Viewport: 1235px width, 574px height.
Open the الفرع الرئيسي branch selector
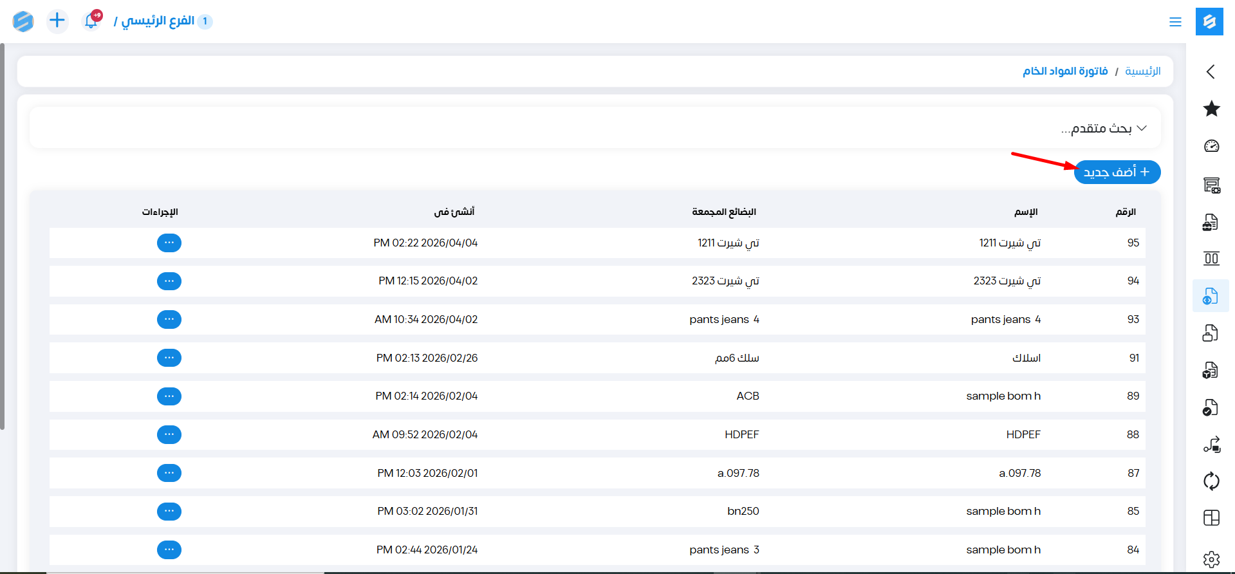(x=158, y=21)
